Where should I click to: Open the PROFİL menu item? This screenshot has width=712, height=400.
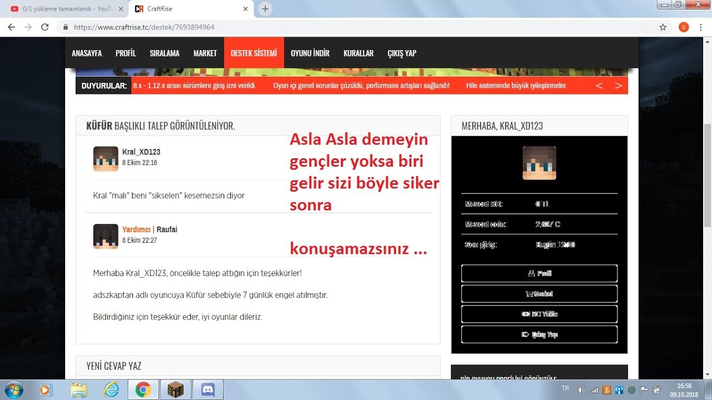[126, 53]
